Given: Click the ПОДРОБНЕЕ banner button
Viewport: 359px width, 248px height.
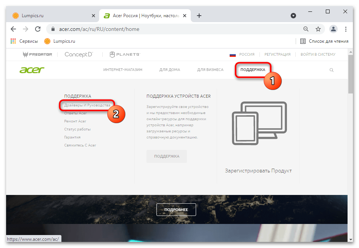Looking at the screenshot, I should click(x=176, y=209).
